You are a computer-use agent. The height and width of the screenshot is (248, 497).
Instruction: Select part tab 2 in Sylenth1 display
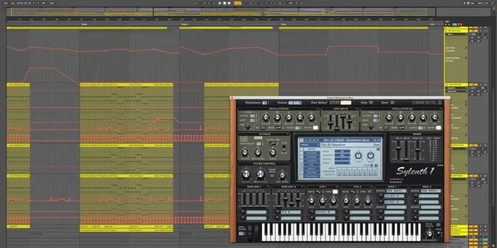click(306, 140)
